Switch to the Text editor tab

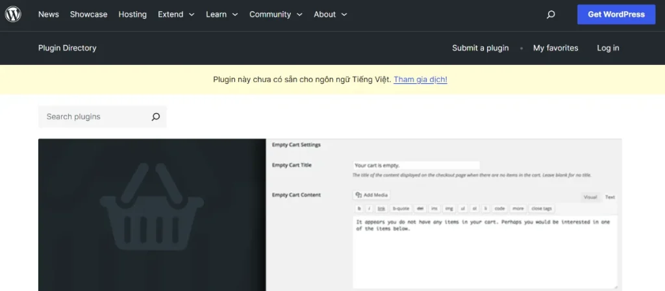pyautogui.click(x=610, y=197)
